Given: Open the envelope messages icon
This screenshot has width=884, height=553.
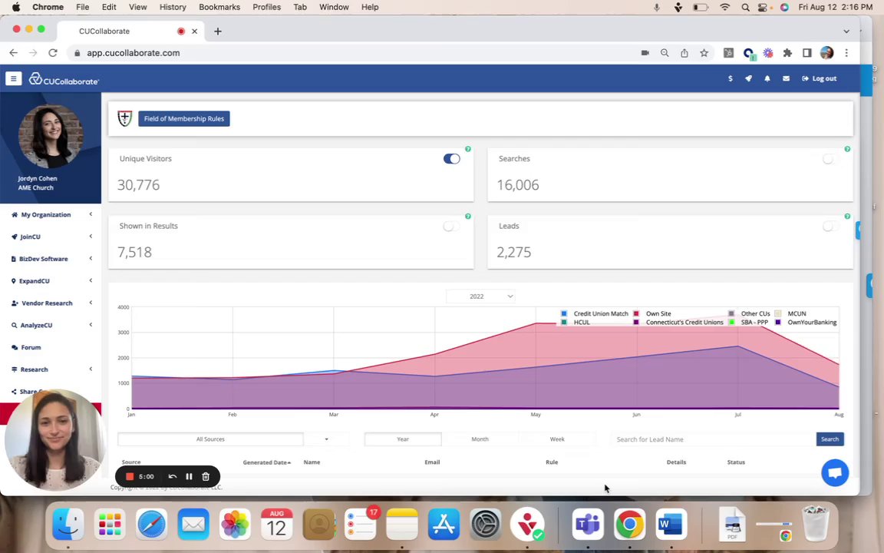Looking at the screenshot, I should pos(786,78).
